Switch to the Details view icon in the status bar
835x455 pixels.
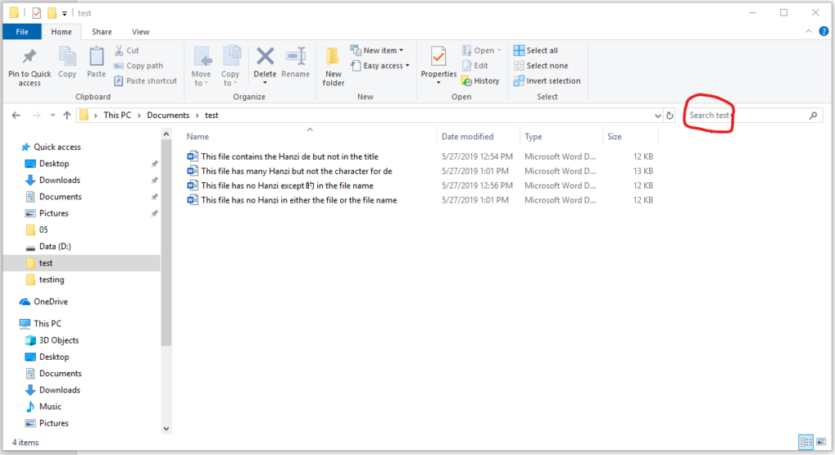[x=806, y=442]
